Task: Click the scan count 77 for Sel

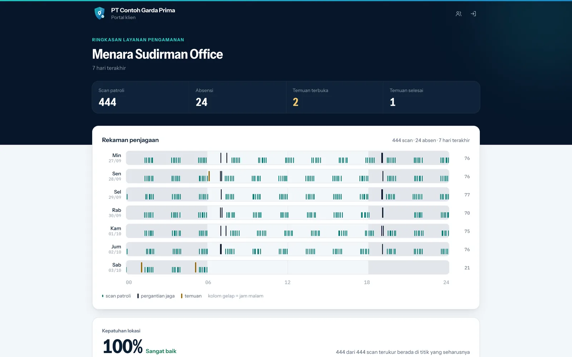Action: (x=467, y=195)
